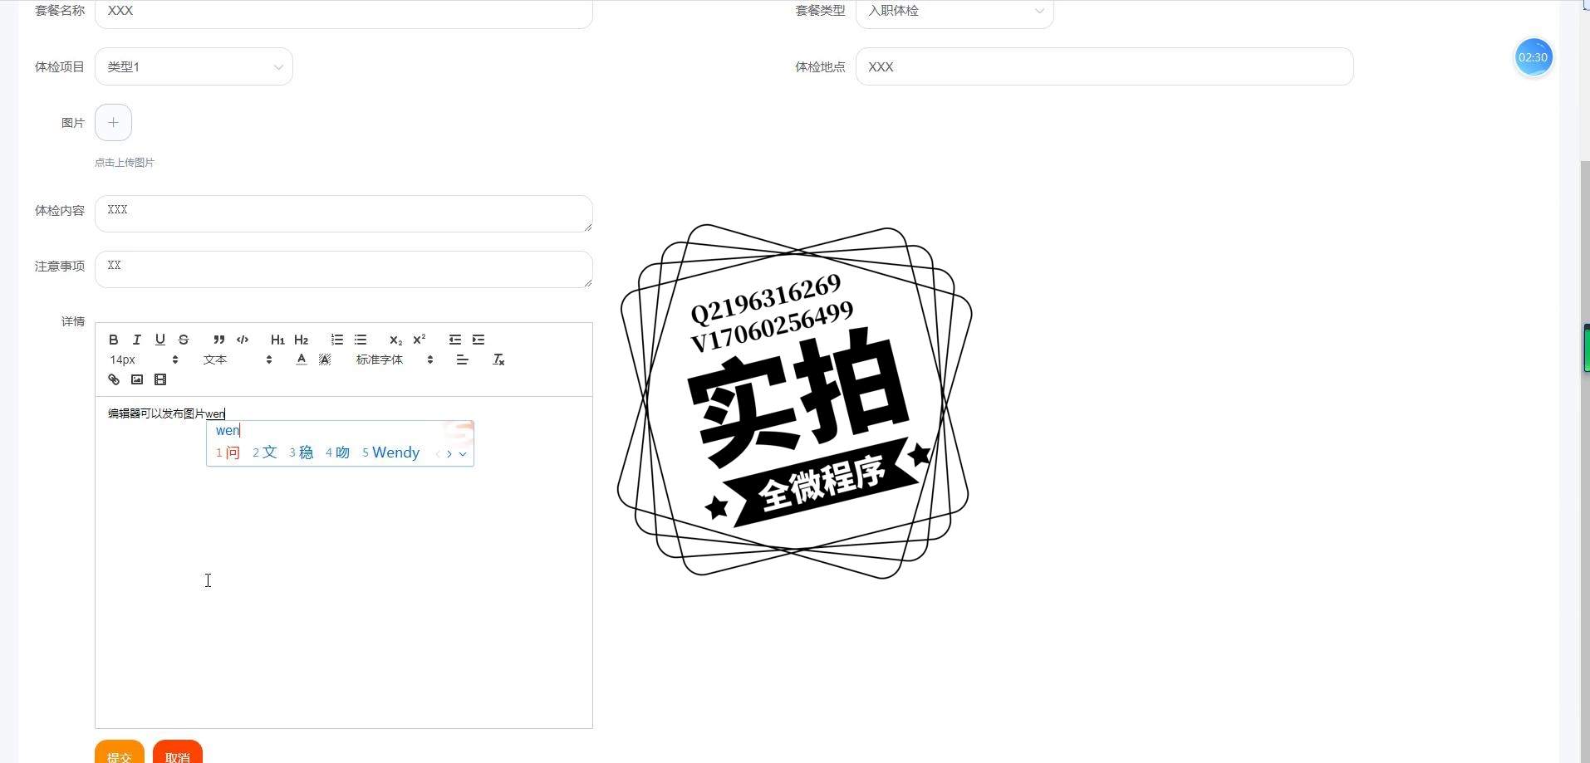Clear text formatting
Viewport: 1590px width, 763px height.
[x=498, y=359]
